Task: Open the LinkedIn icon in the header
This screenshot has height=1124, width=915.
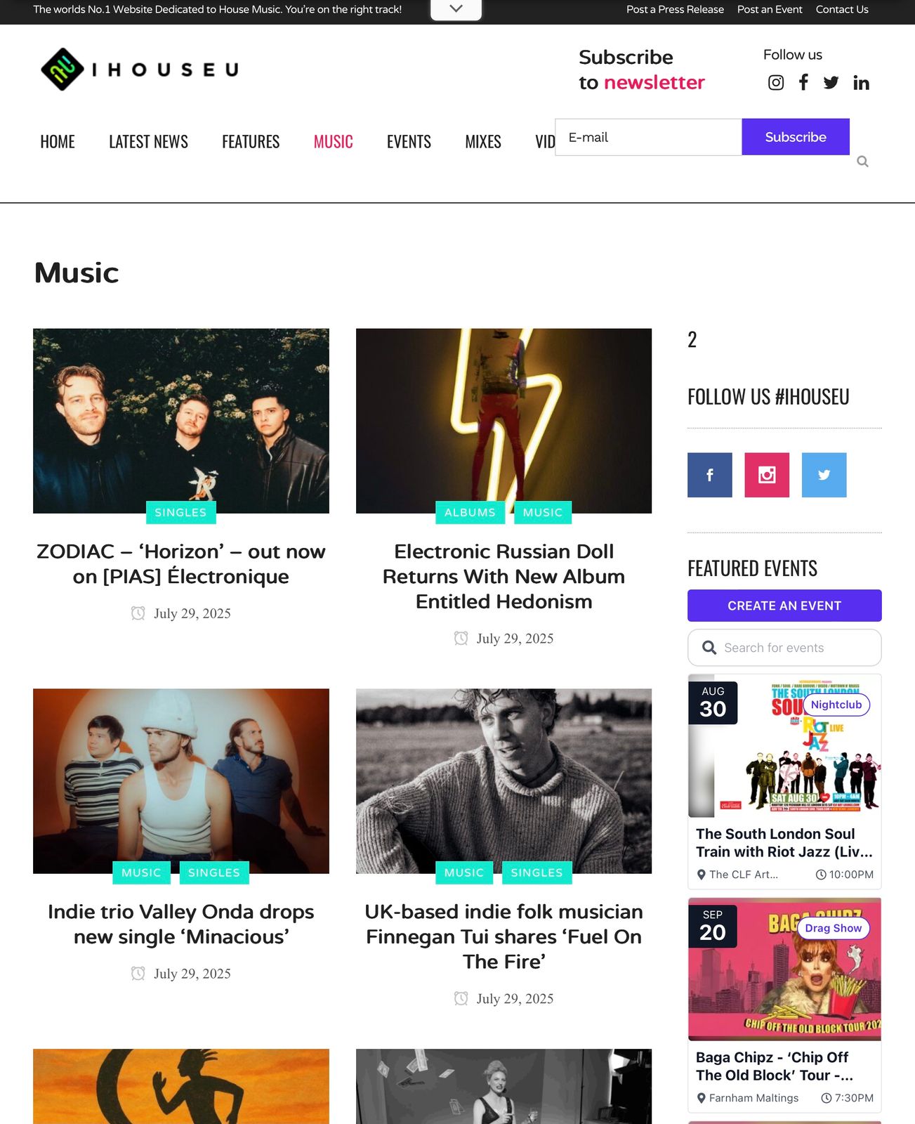Action: (x=861, y=83)
